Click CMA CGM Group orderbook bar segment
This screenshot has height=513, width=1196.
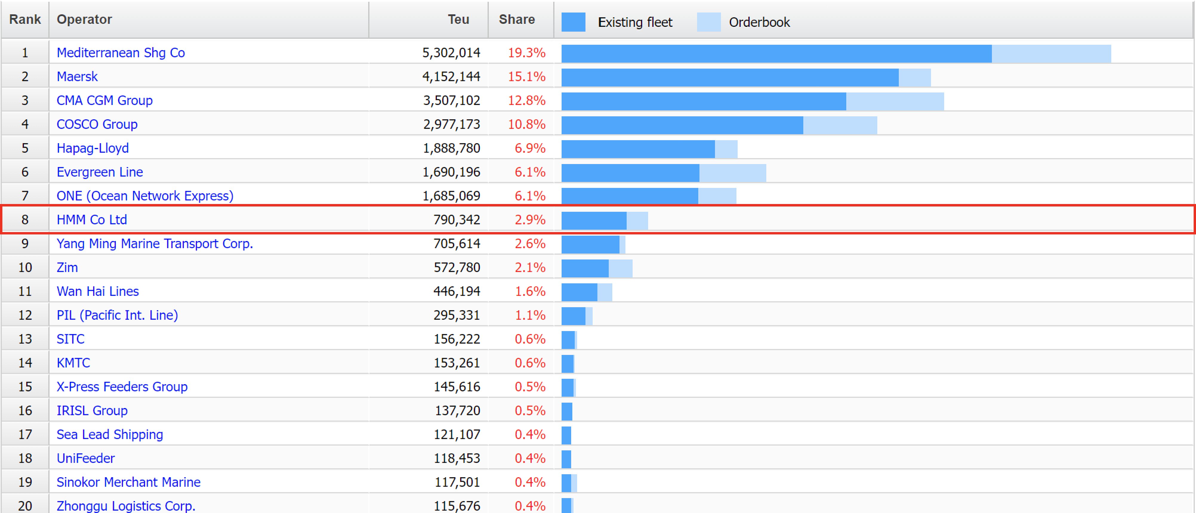[x=895, y=102]
